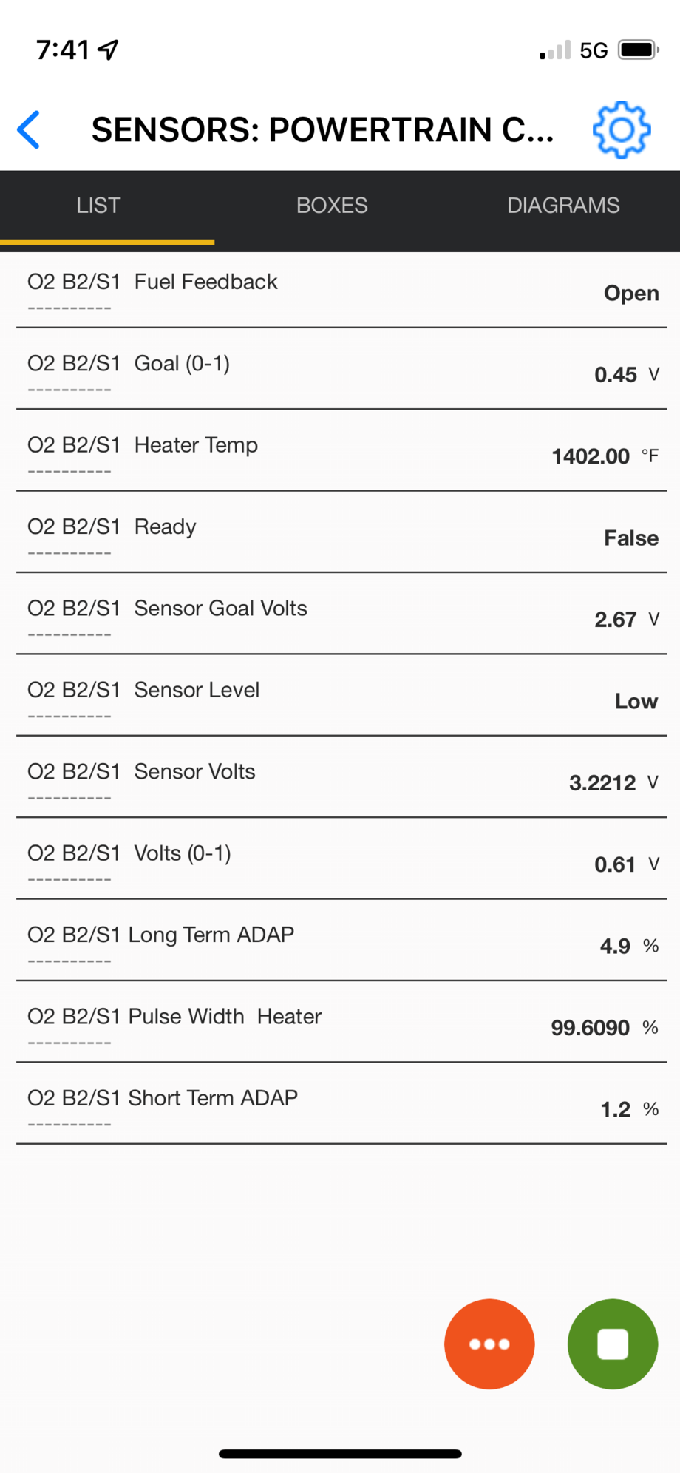This screenshot has height=1473, width=680.
Task: Tap the O2 B2/S1 Ready row
Action: [x=340, y=534]
